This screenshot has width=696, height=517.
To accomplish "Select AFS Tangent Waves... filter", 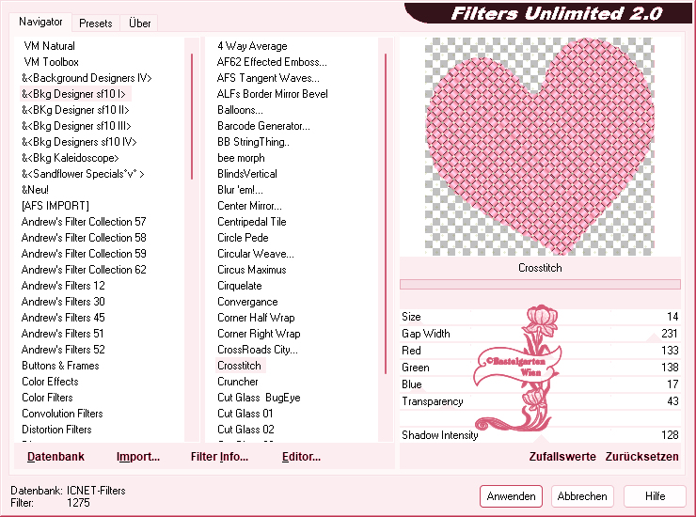I will [268, 78].
